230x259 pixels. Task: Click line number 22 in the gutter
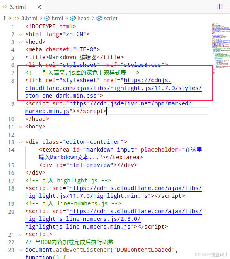click(11, 242)
